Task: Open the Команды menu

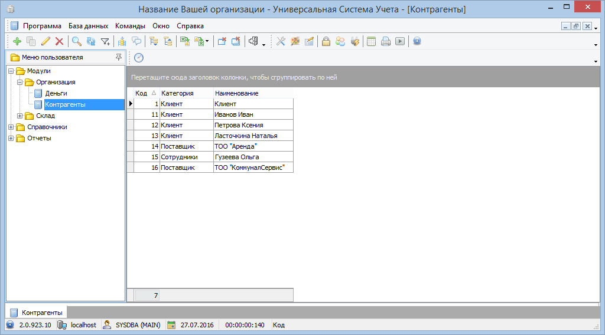Action: pyautogui.click(x=130, y=26)
